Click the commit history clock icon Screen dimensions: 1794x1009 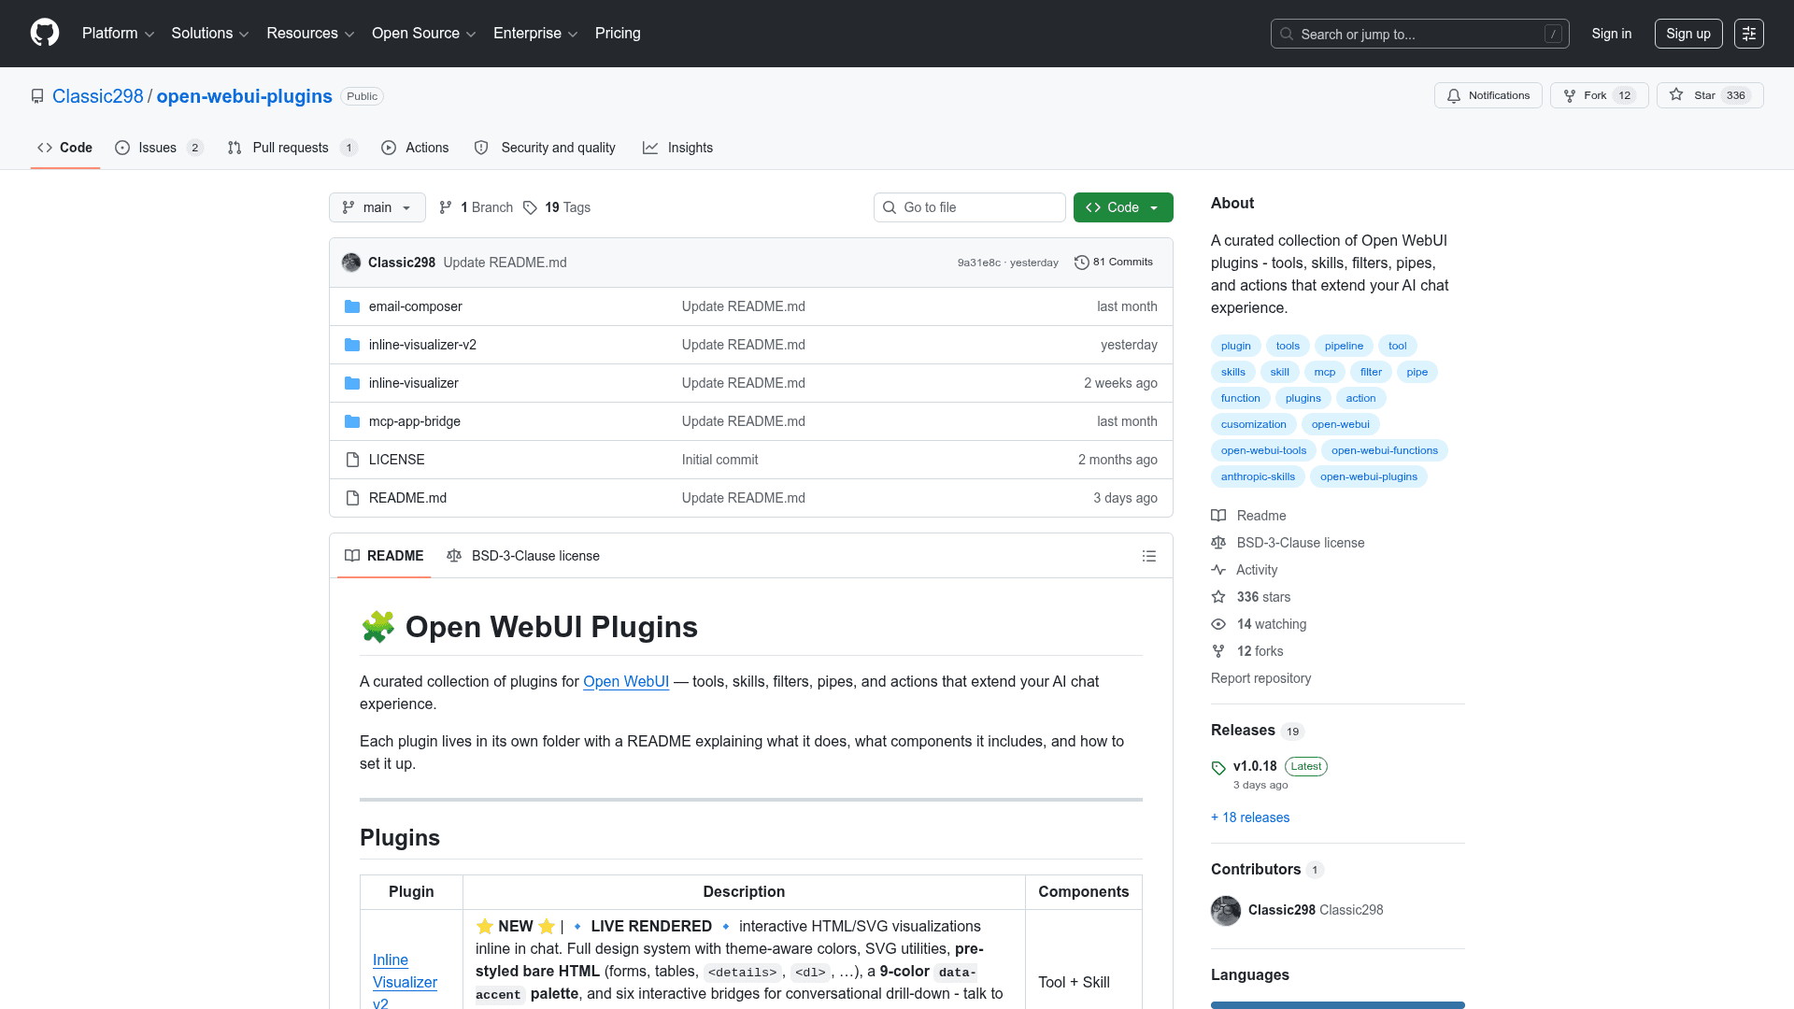(x=1082, y=263)
